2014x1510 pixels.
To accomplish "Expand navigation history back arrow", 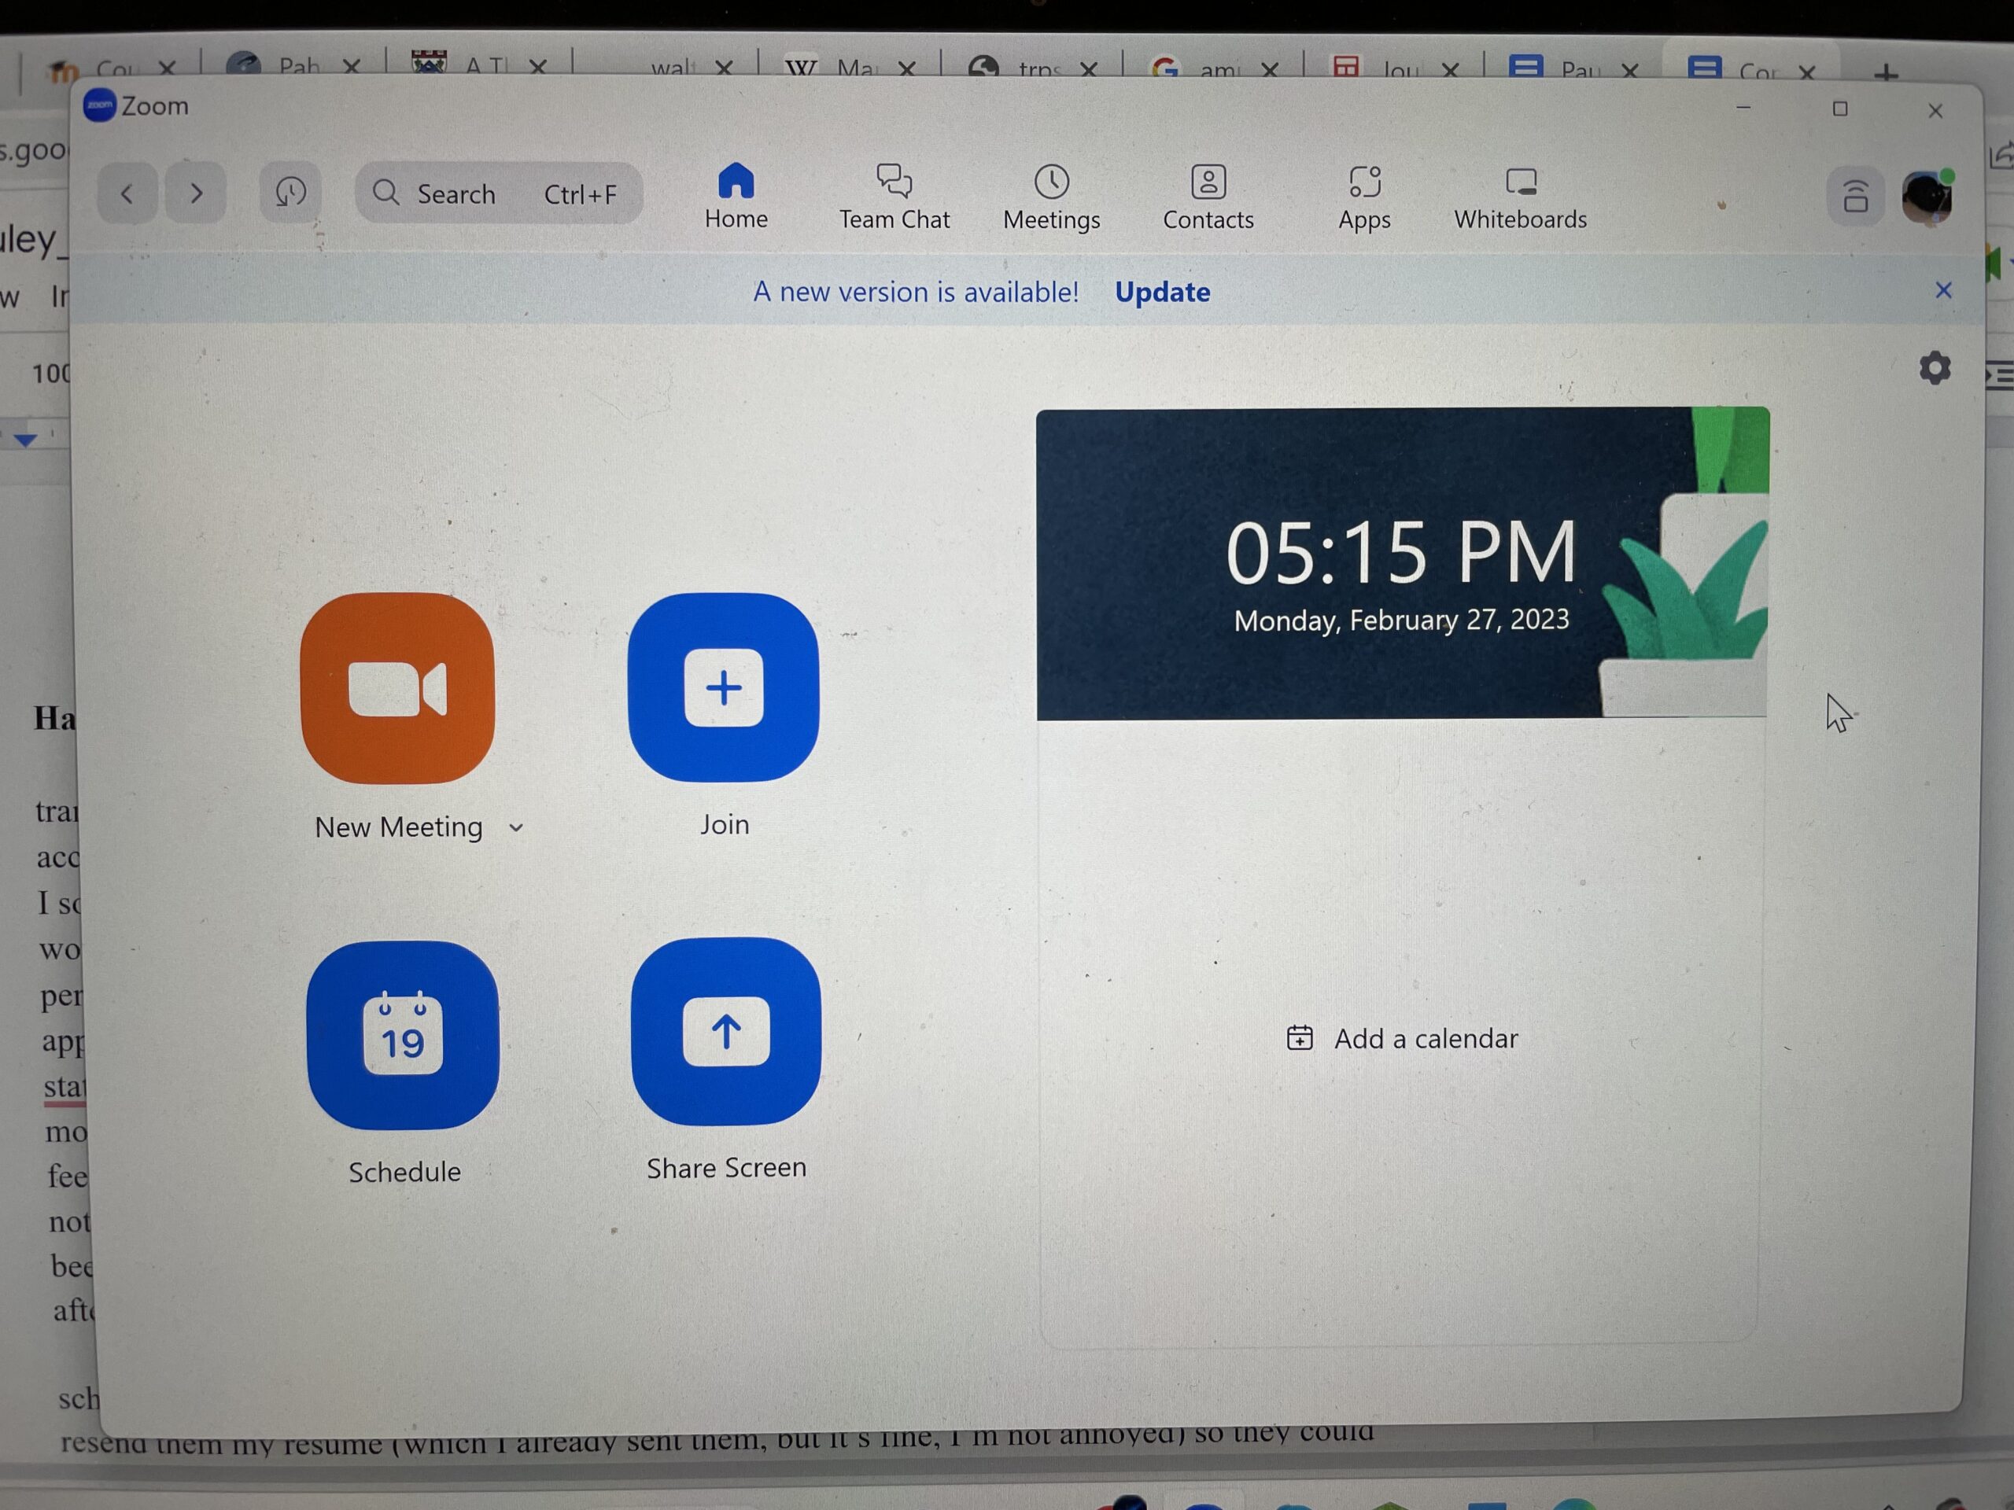I will (x=127, y=192).
